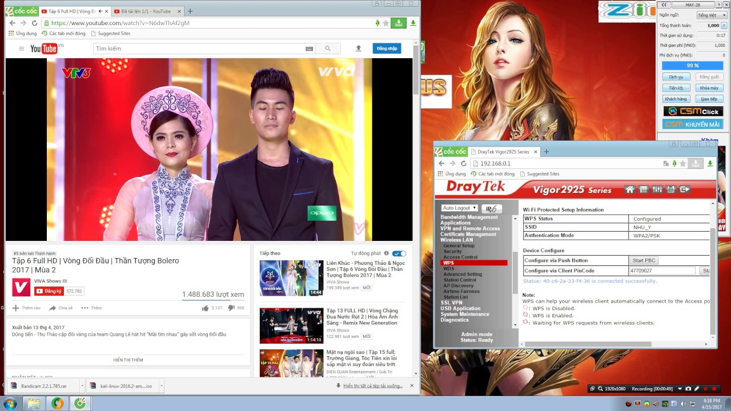
Task: Click the 99 % progress bar in CSM panel
Action: (x=693, y=66)
